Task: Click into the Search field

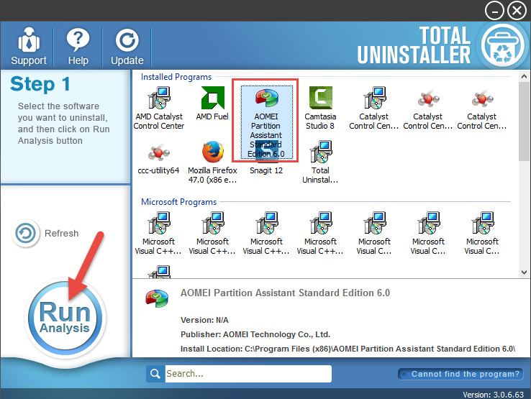Action: click(248, 374)
